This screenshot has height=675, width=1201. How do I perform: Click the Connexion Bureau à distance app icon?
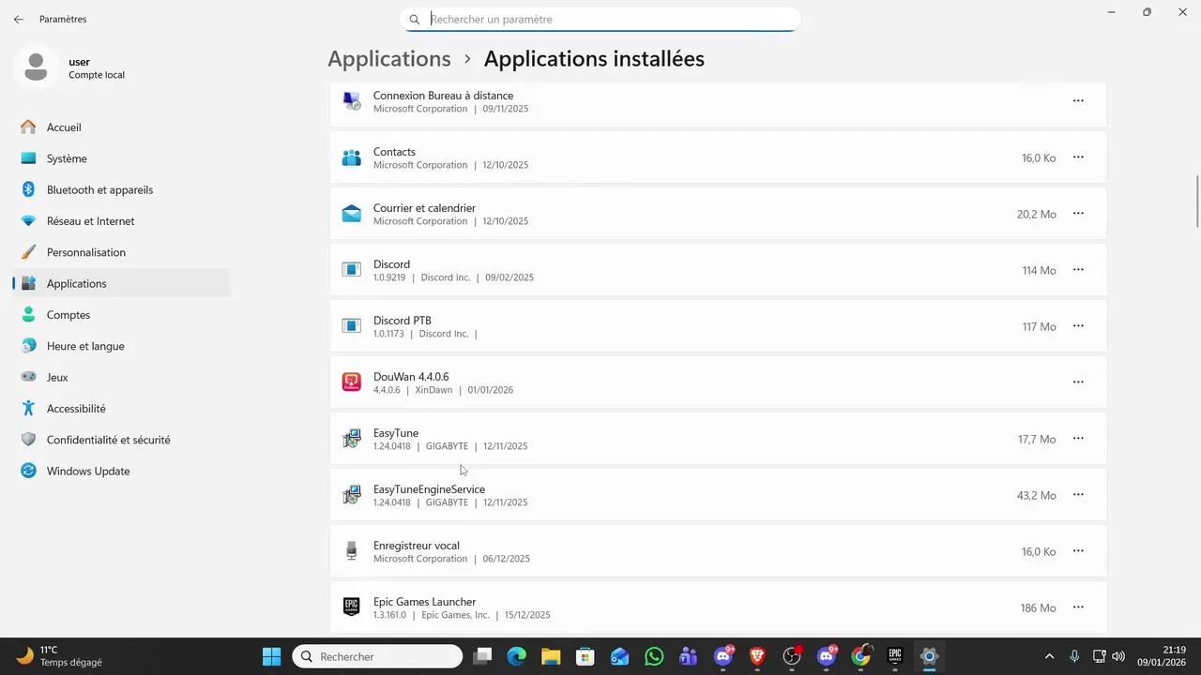pyautogui.click(x=352, y=101)
